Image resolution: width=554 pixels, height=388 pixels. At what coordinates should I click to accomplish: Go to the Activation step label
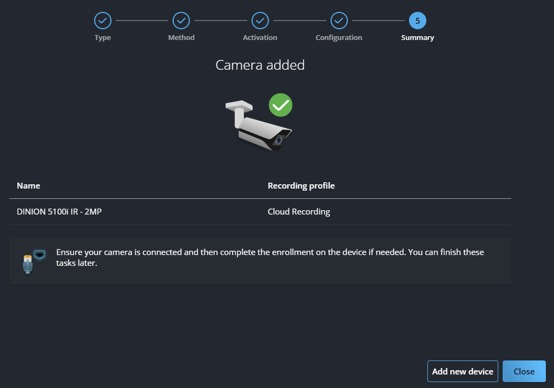pyautogui.click(x=260, y=38)
